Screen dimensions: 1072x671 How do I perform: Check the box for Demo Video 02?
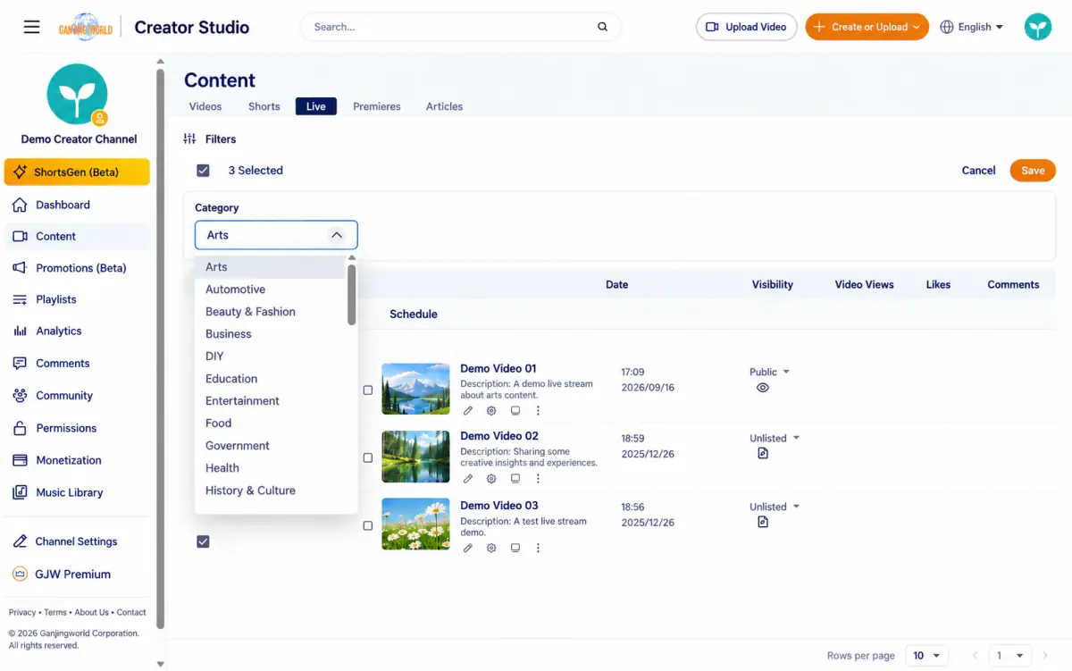[x=368, y=457]
